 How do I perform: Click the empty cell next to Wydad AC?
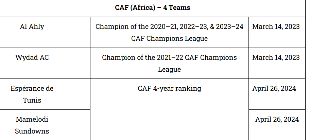77,63
